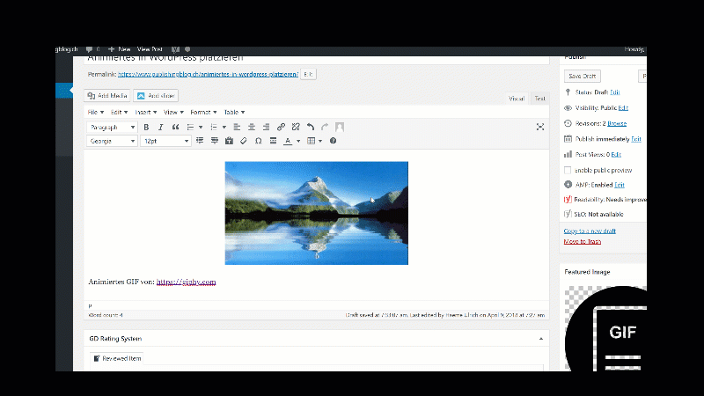
Task: Insert a special character with the Omega icon
Action: [258, 141]
